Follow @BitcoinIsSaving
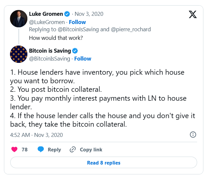 click(x=83, y=59)
